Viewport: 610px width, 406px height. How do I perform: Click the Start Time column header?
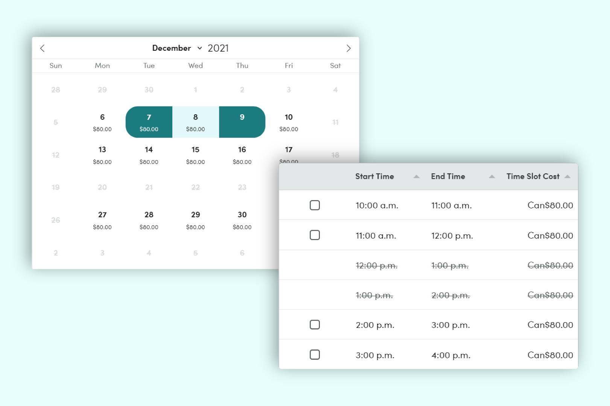click(x=374, y=176)
